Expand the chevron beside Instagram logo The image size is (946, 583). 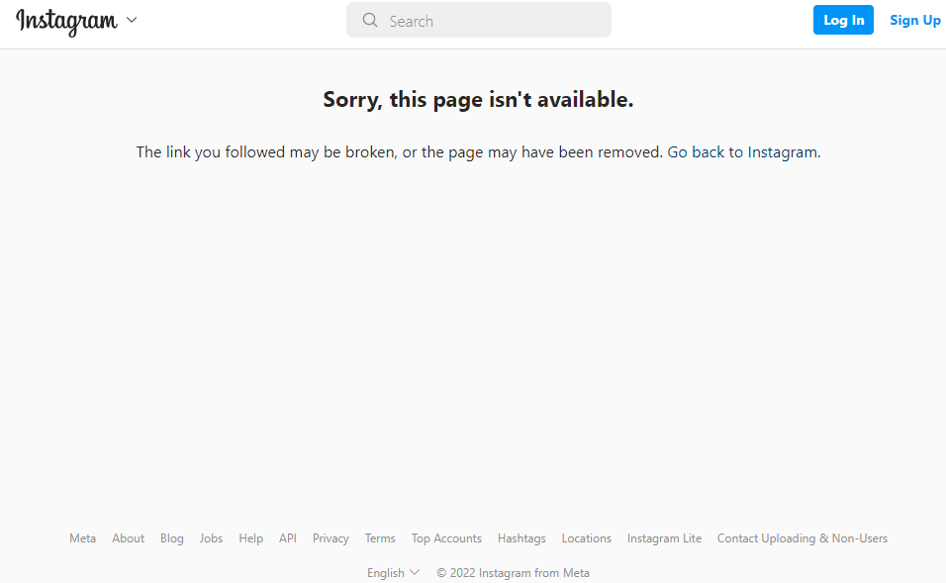[x=132, y=20]
